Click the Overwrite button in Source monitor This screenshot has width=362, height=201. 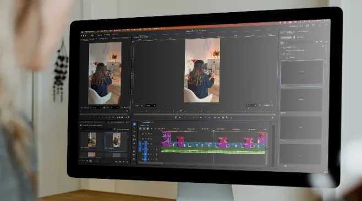coord(122,117)
